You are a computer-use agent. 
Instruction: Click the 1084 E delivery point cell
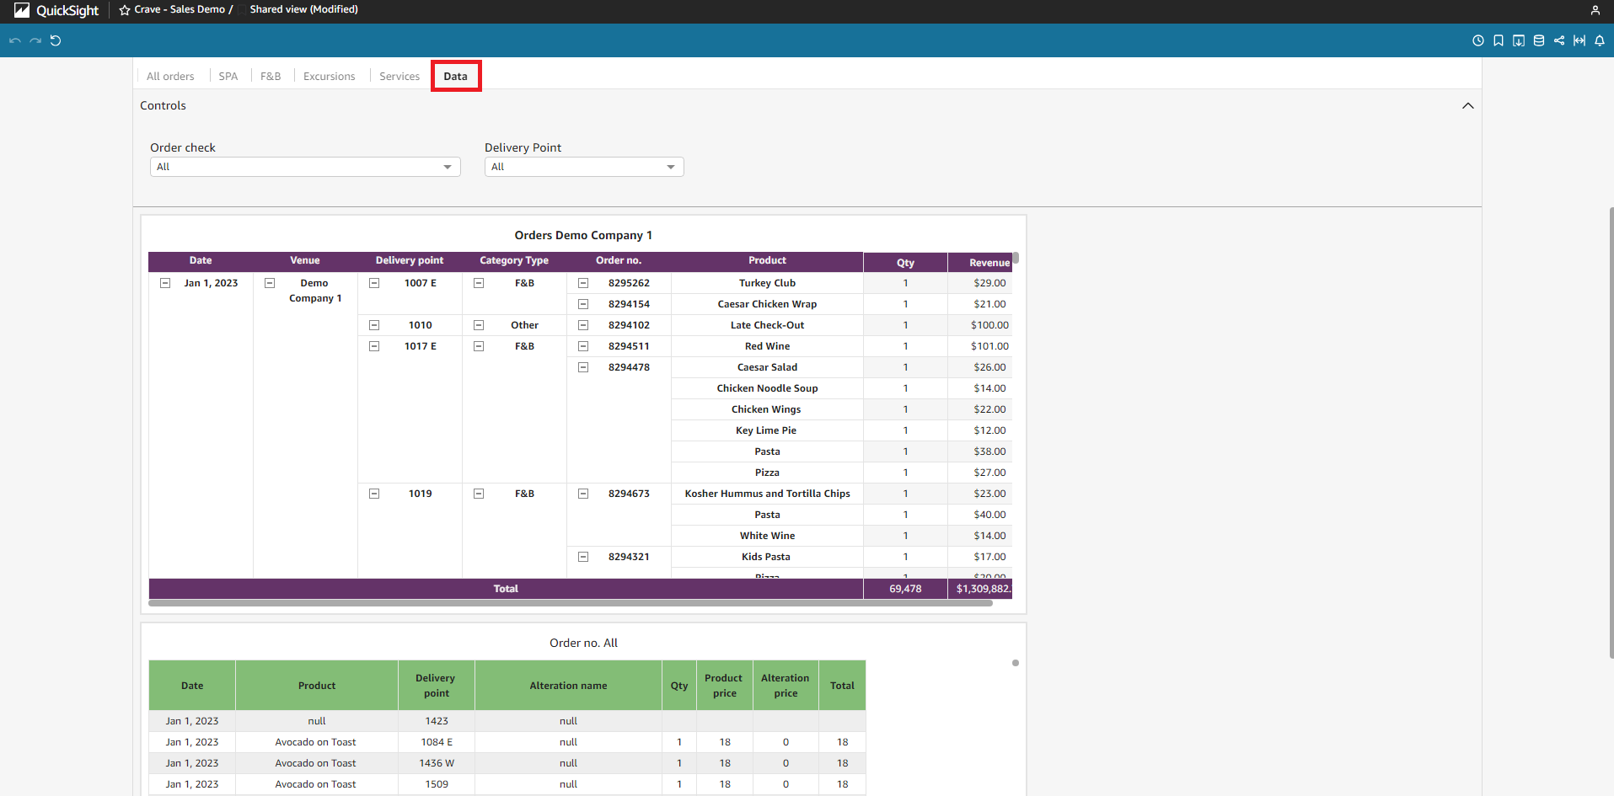(x=437, y=742)
